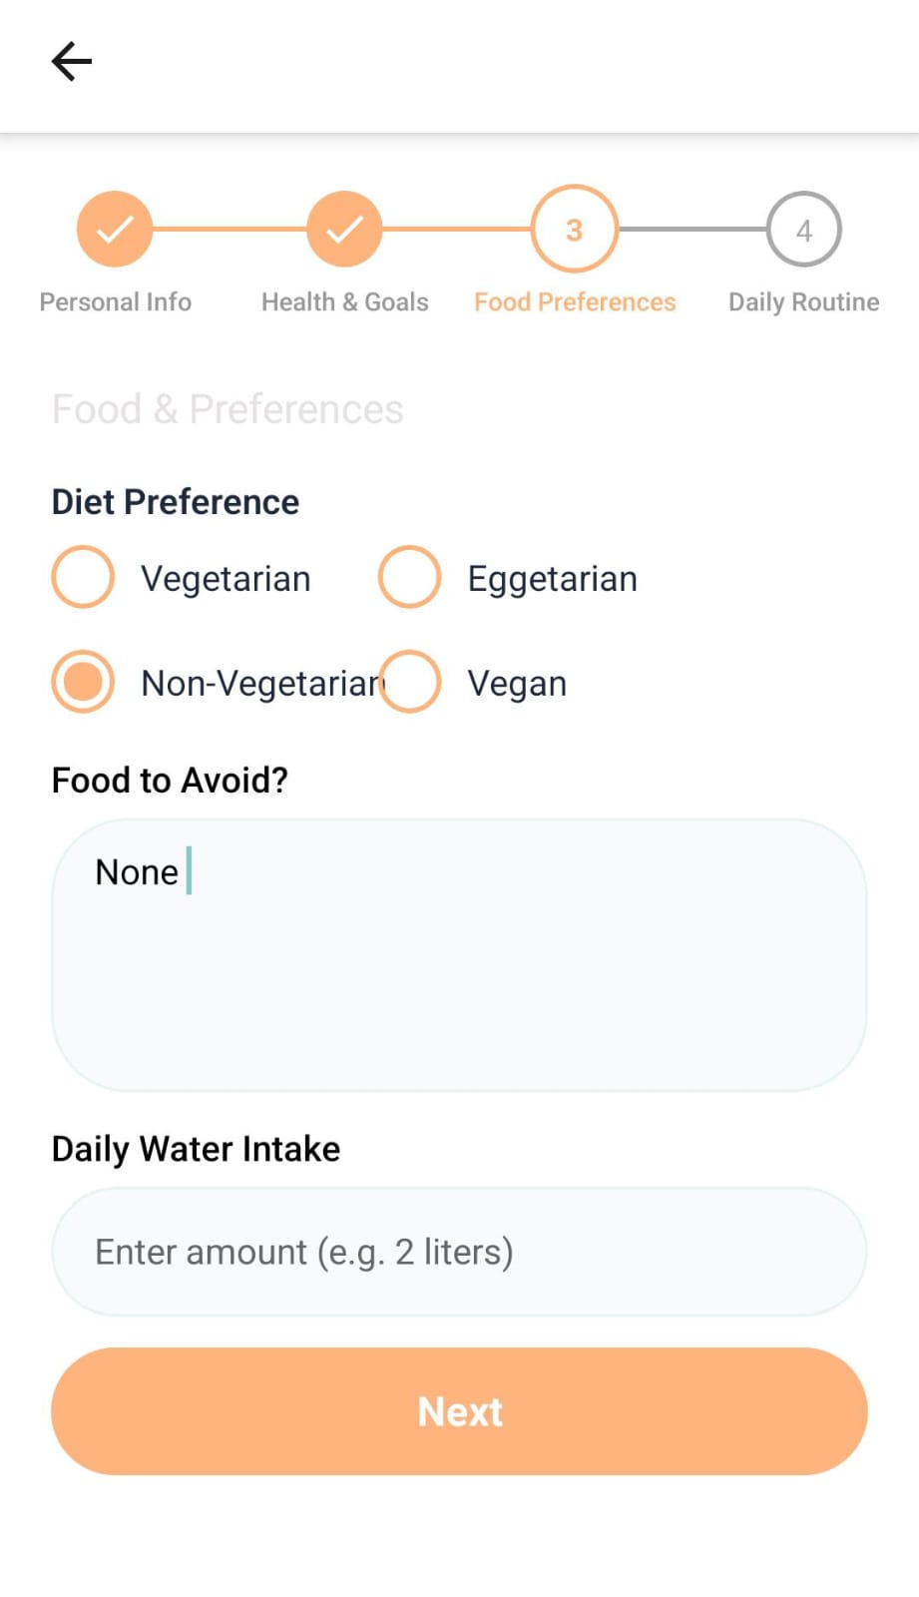Click the Daily Water Intake input field
The image size is (919, 1597).
(x=459, y=1252)
